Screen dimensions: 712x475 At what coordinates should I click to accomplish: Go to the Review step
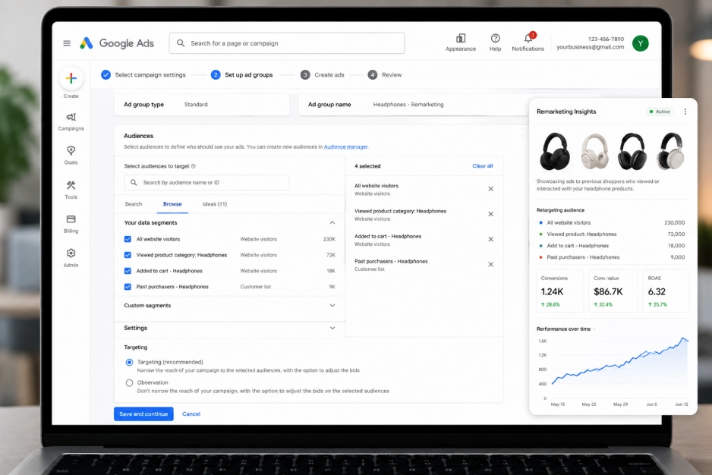point(385,75)
